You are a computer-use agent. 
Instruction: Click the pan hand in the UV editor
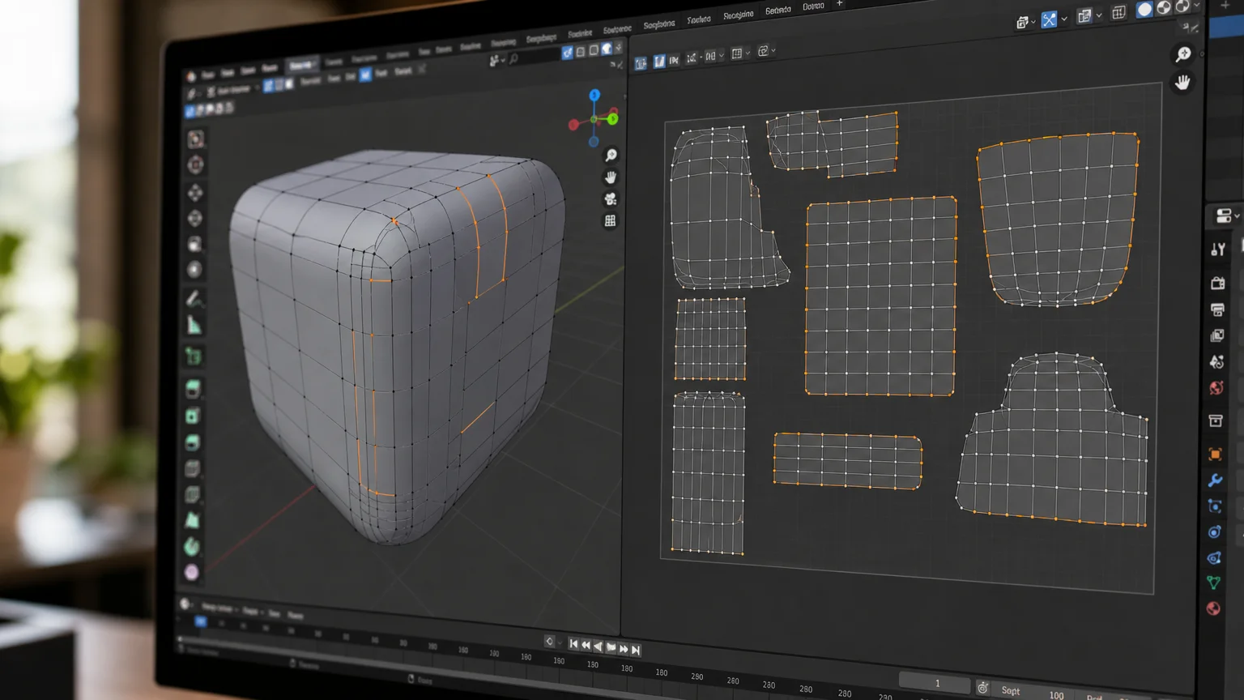click(1183, 83)
